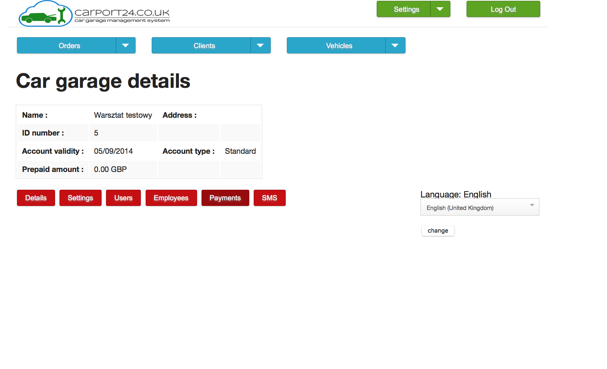Click the carport24.co.uk site title text
607x369 pixels.
tap(122, 13)
